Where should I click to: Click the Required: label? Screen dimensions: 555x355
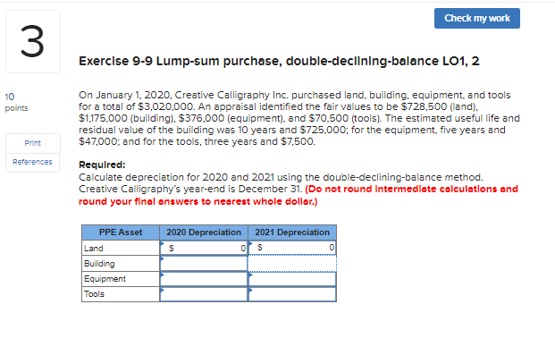(102, 165)
